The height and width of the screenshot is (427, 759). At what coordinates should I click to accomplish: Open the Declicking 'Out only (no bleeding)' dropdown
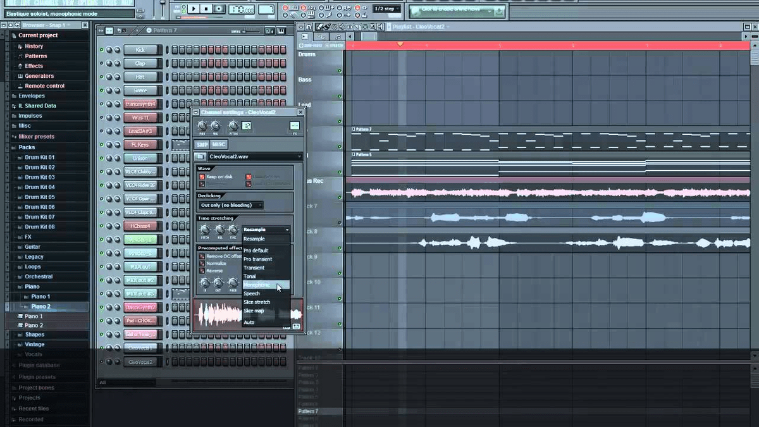point(226,206)
